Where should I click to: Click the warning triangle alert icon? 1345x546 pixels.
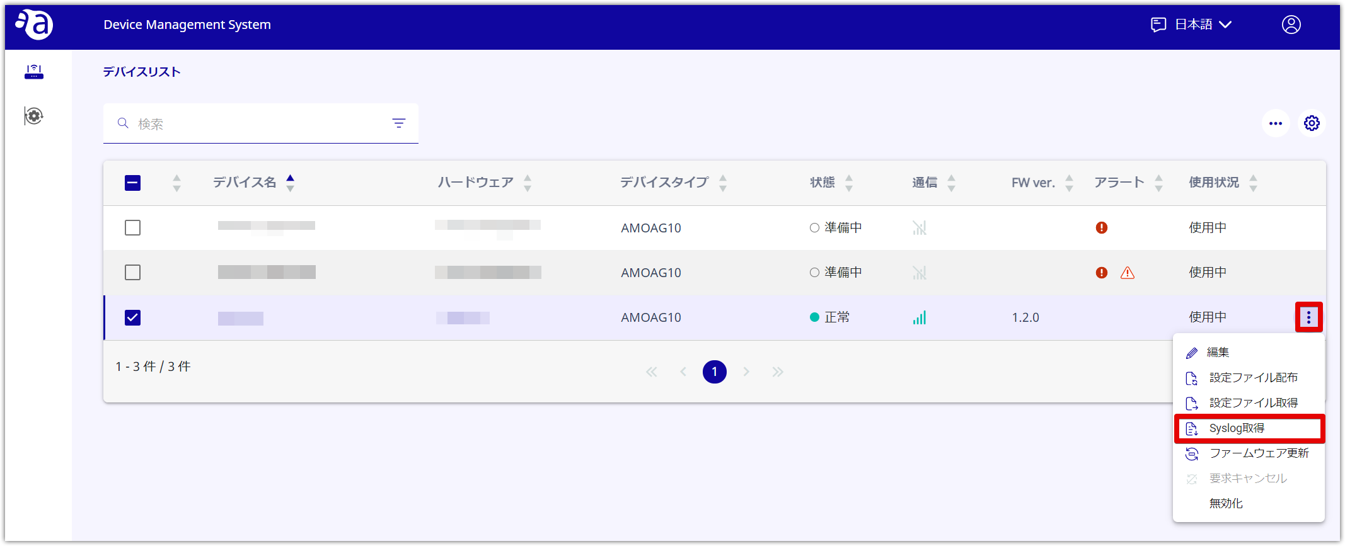click(x=1128, y=273)
